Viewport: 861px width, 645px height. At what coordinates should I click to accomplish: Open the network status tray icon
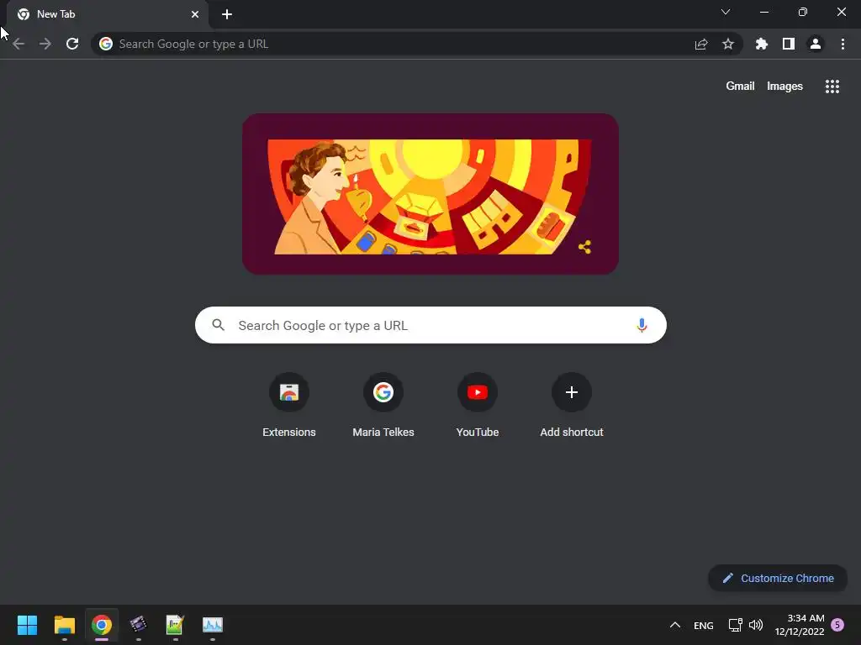coord(735,625)
